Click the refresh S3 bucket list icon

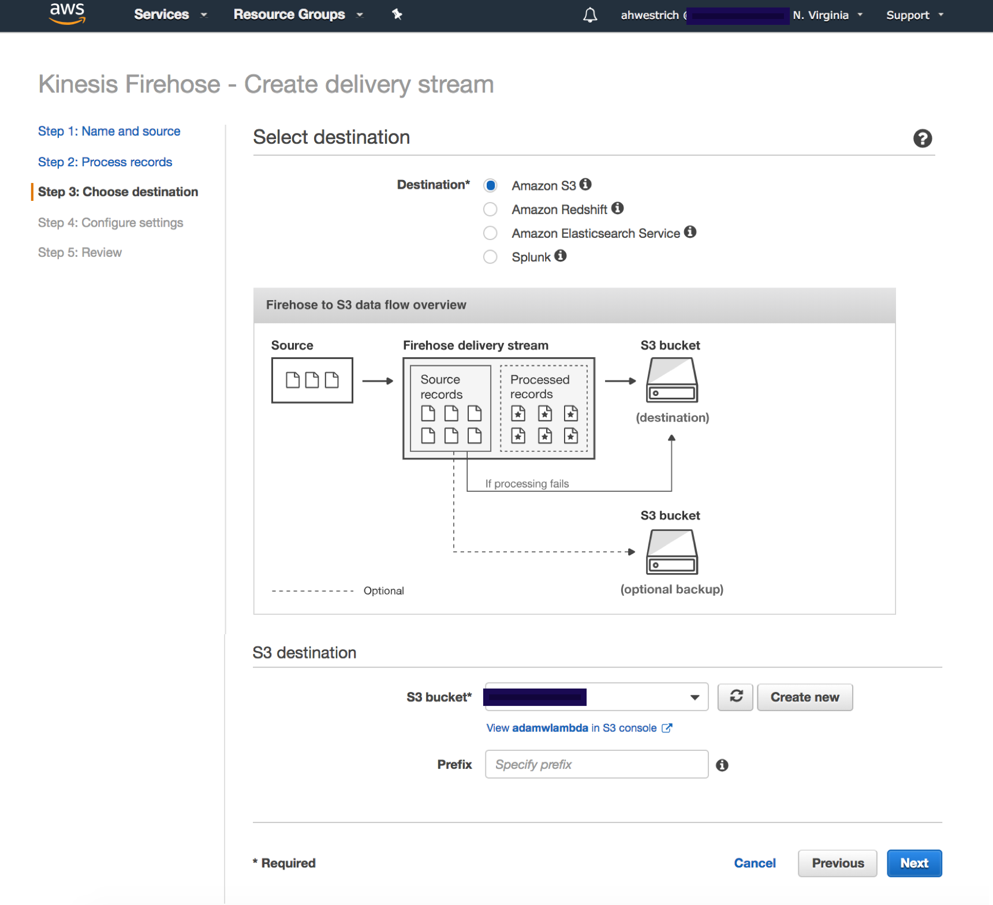(x=736, y=697)
